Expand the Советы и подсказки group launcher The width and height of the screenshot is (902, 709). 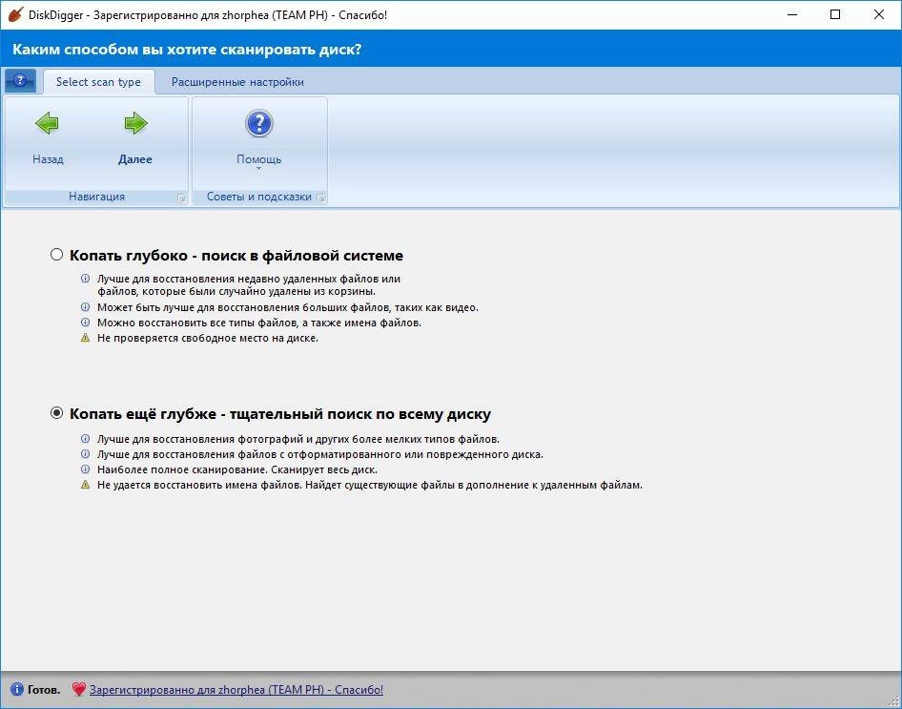click(321, 198)
